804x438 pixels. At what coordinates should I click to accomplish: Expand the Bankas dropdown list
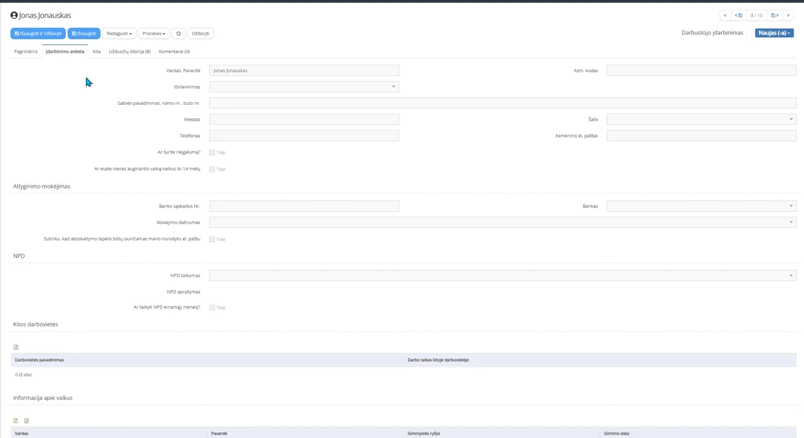pyautogui.click(x=701, y=206)
